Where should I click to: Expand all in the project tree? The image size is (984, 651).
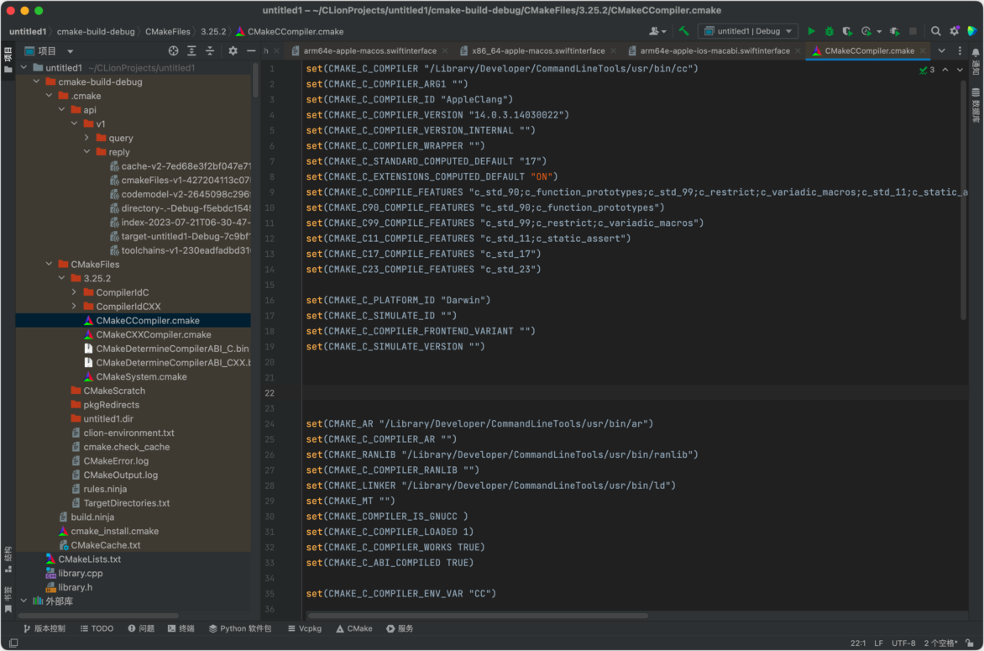191,51
